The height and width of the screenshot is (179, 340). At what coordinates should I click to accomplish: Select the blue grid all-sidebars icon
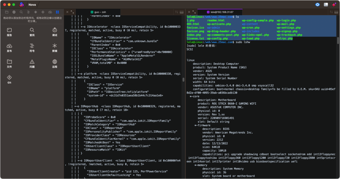click(x=57, y=12)
